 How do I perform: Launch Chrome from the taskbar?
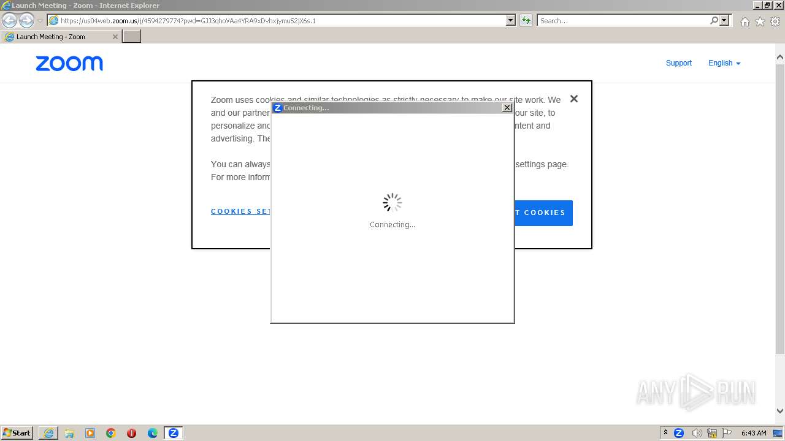[111, 433]
